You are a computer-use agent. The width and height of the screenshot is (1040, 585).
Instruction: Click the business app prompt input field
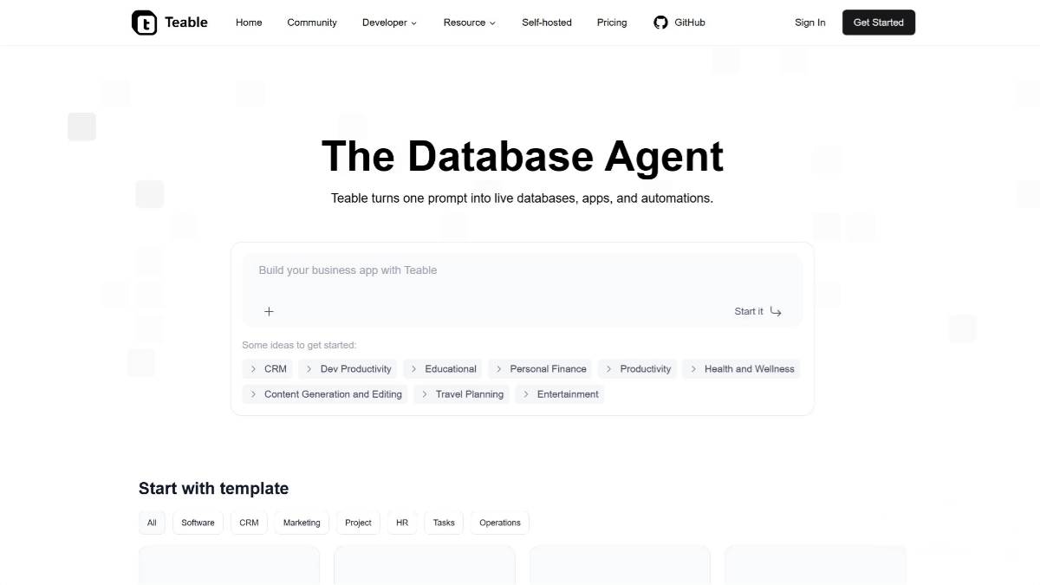pyautogui.click(x=520, y=270)
